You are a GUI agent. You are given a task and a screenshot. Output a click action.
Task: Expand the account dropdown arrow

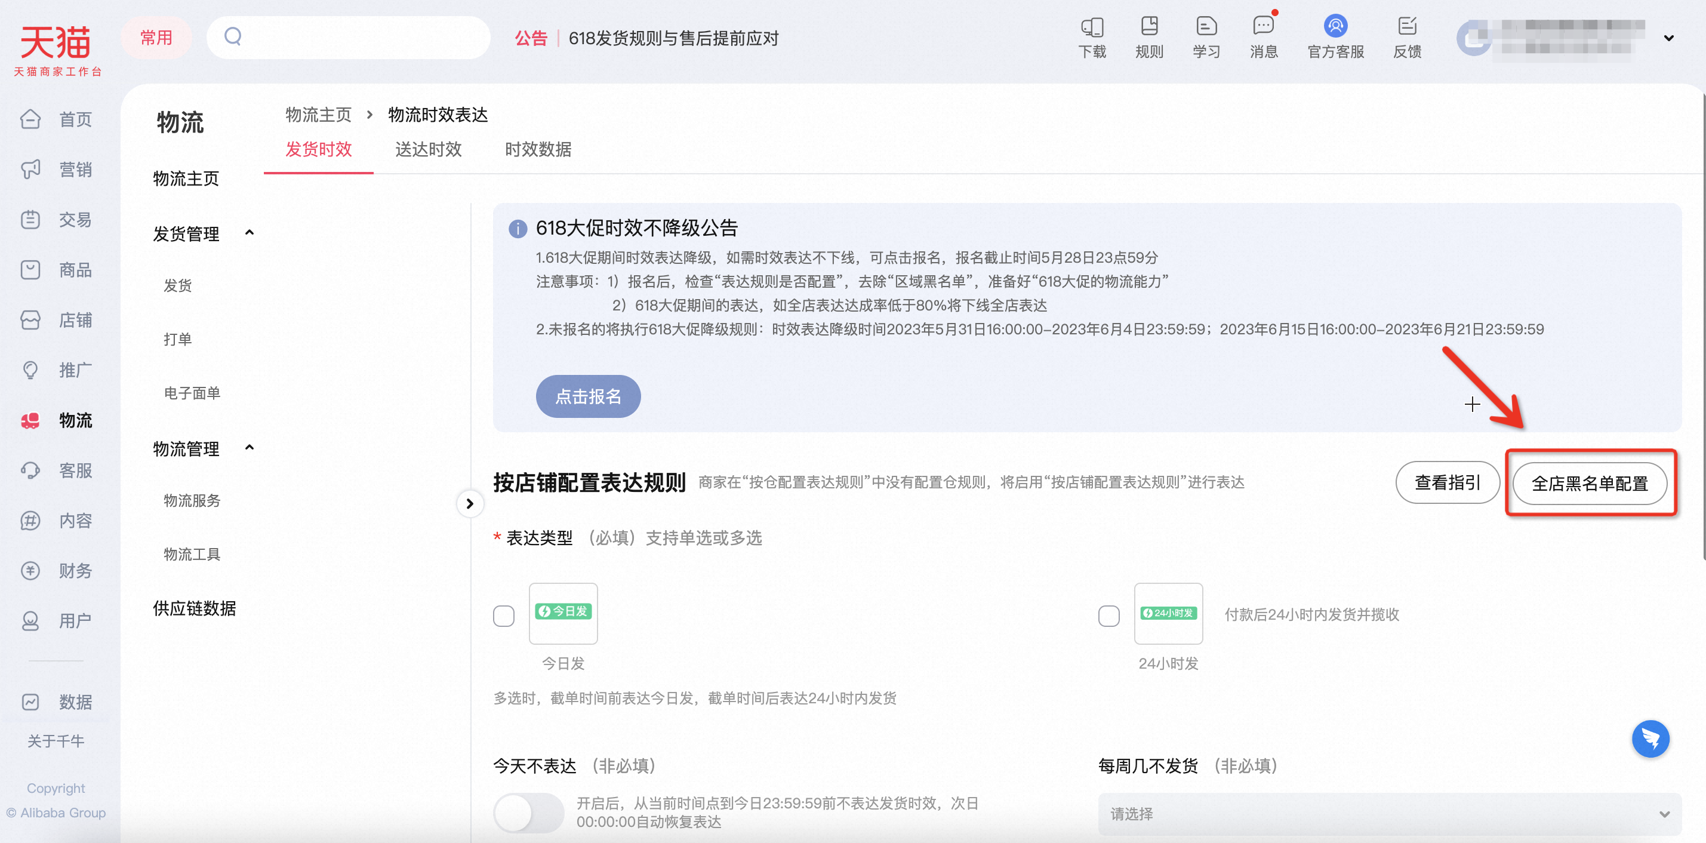pyautogui.click(x=1669, y=38)
